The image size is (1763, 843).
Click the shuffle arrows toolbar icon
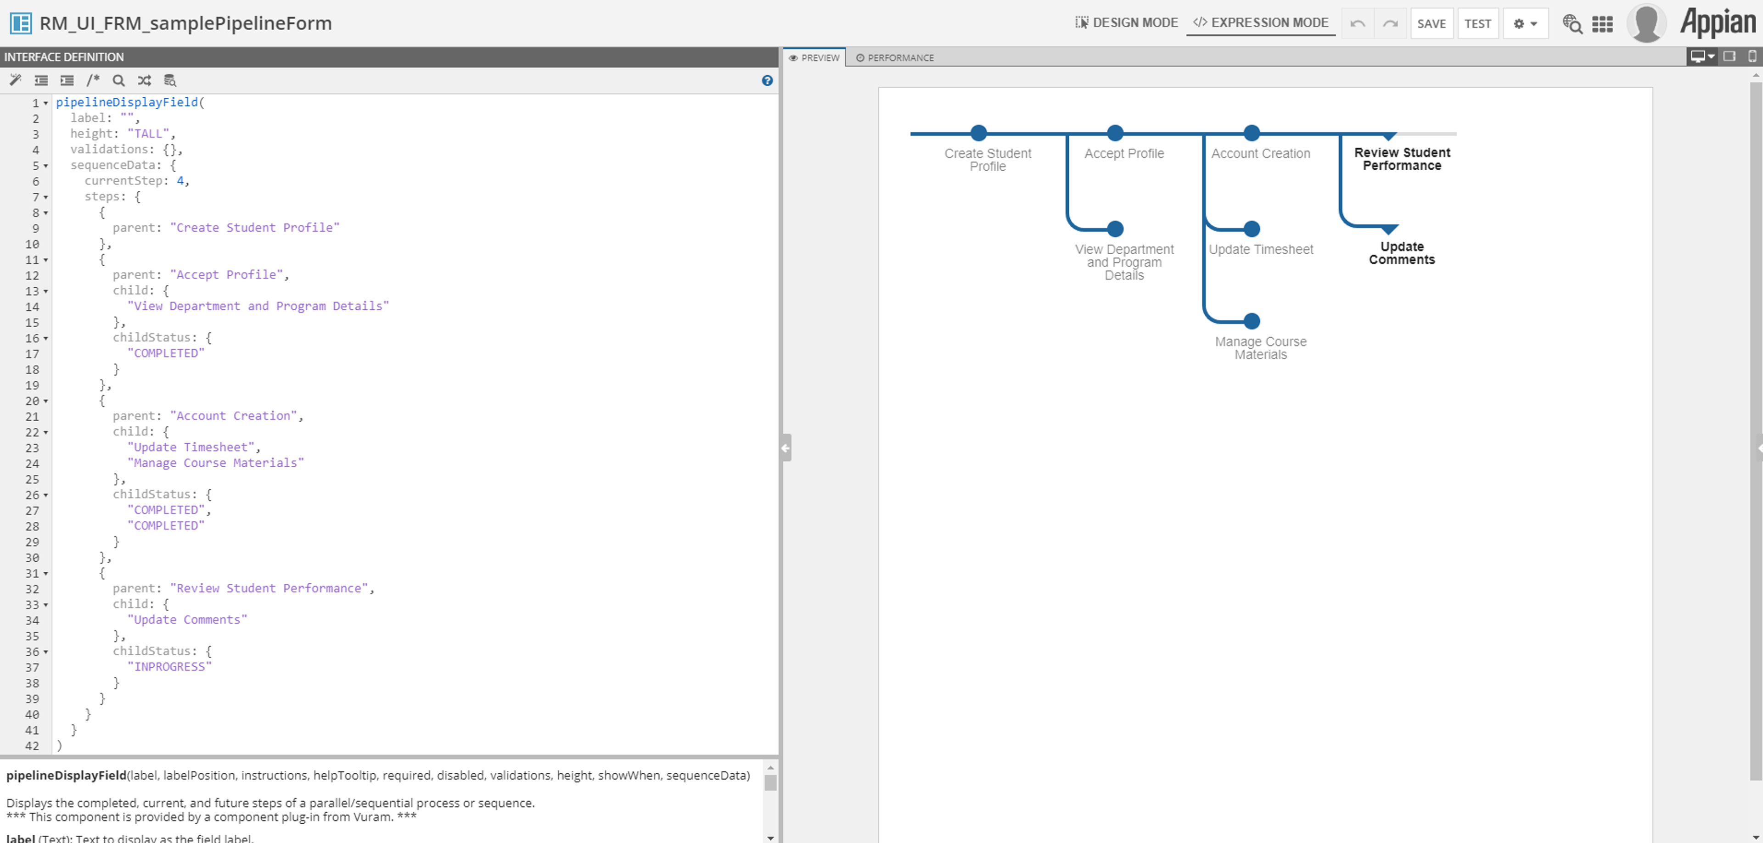[x=144, y=80]
